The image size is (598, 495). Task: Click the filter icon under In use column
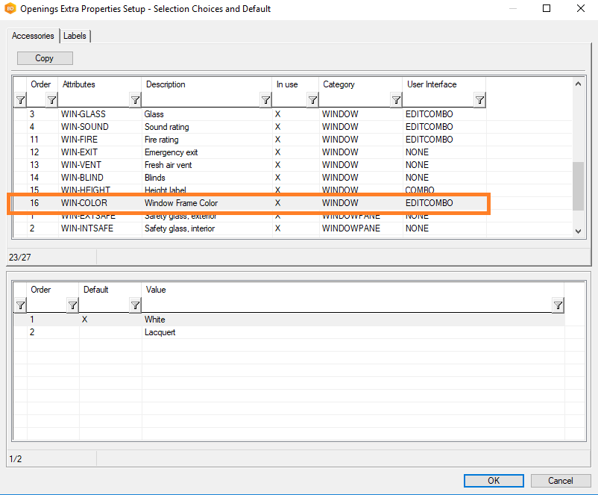312,100
